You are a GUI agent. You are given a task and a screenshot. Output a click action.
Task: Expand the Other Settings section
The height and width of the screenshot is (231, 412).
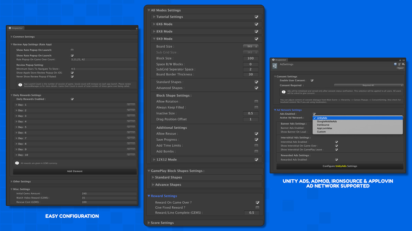[12, 182]
